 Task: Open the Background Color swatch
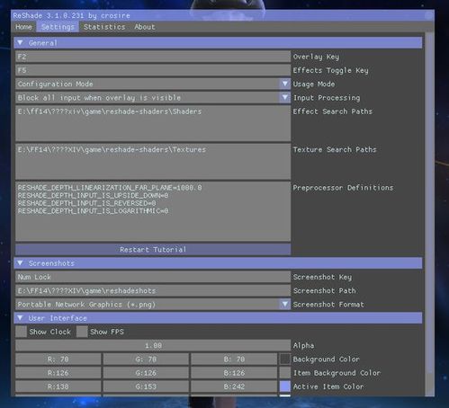coord(285,359)
